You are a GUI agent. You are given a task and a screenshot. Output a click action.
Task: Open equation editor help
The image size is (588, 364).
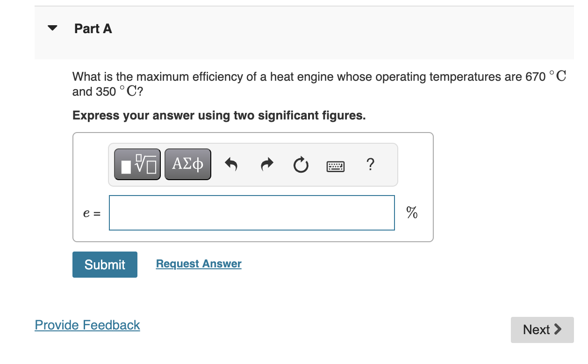370,165
